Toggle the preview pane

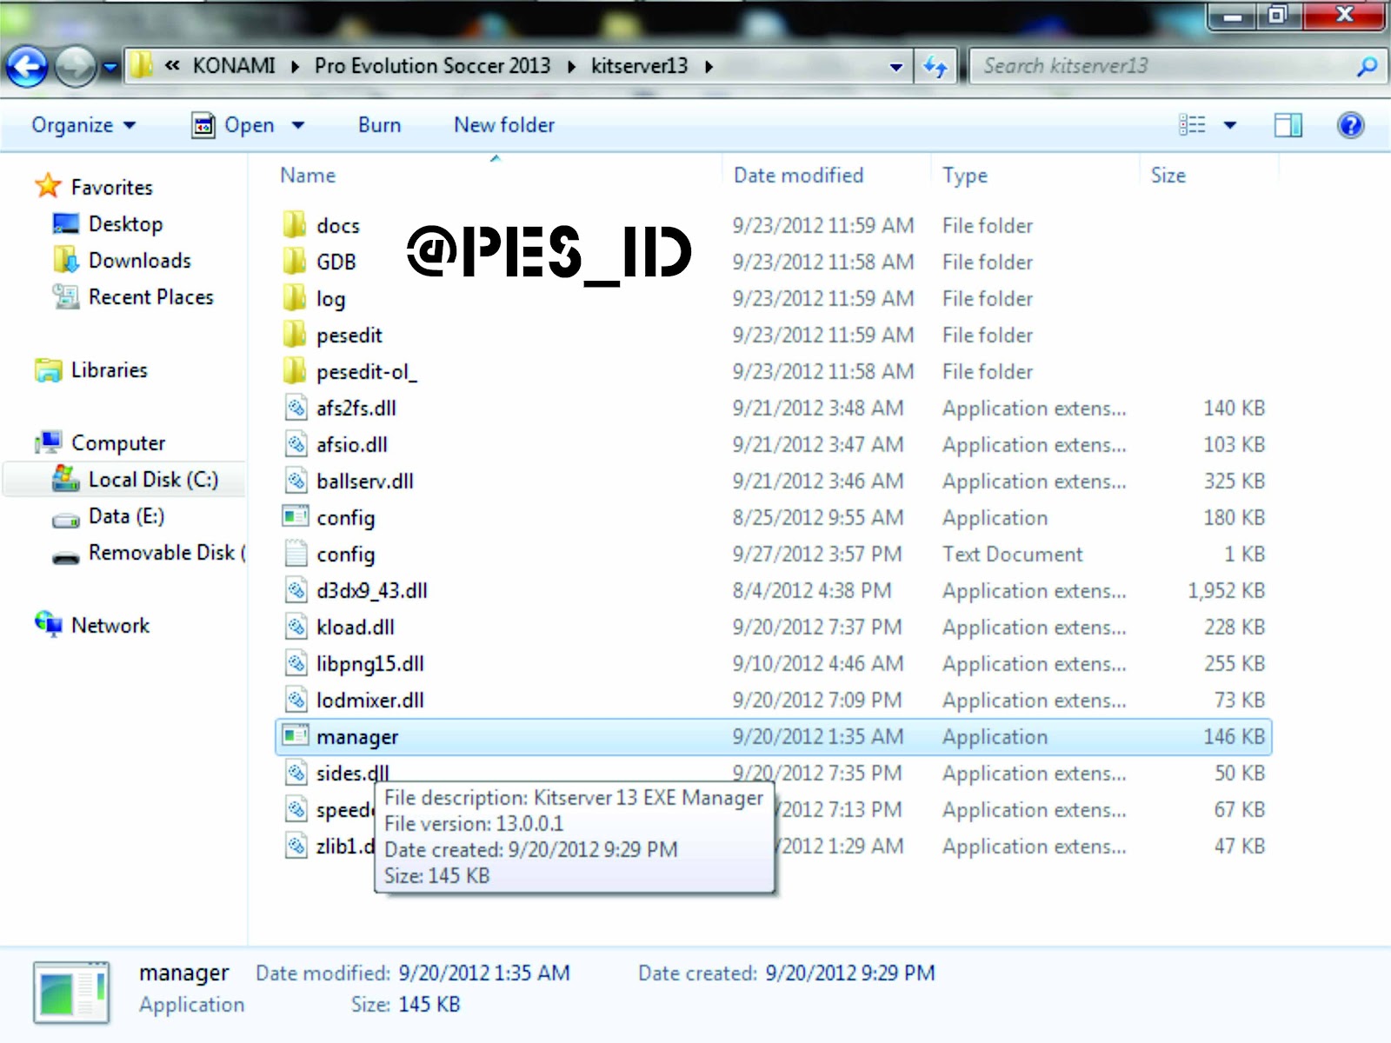tap(1288, 125)
